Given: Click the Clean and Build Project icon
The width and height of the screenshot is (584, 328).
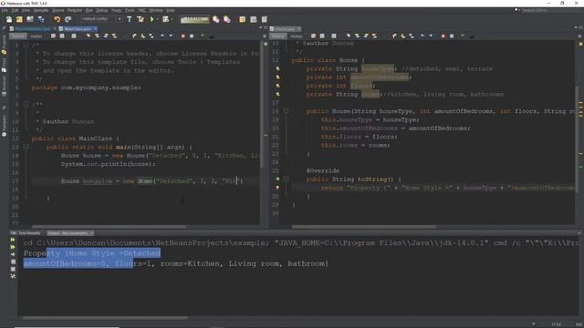Looking at the screenshot, I should tap(141, 19).
